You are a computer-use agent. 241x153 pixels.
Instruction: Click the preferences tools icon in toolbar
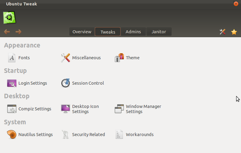tap(222, 32)
